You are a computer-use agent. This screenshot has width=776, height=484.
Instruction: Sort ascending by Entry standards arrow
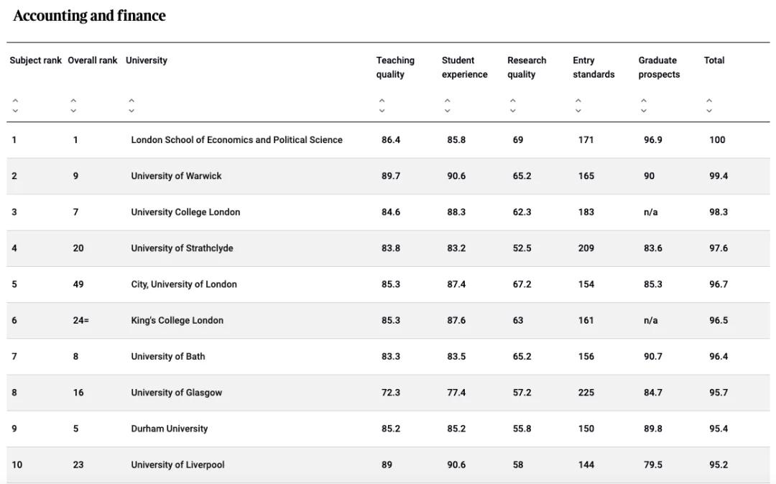578,101
